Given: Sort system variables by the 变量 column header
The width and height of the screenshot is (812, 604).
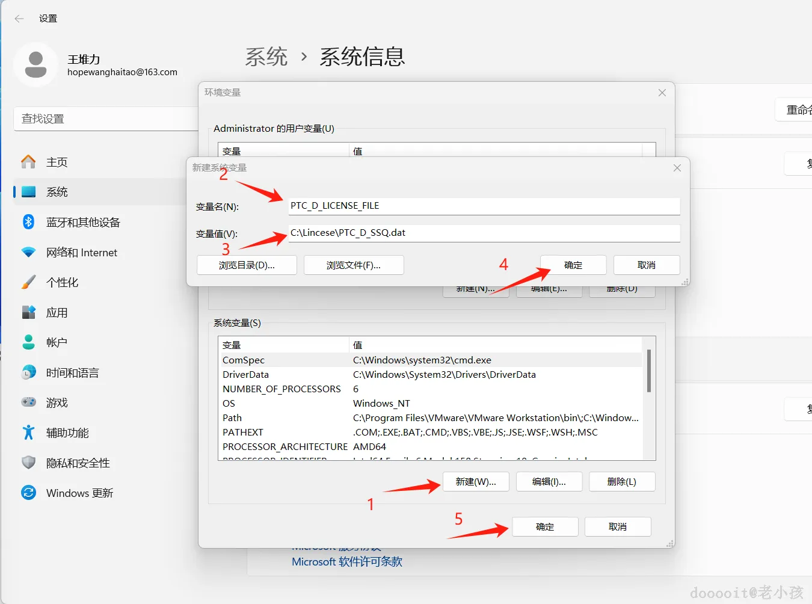Looking at the screenshot, I should (284, 345).
